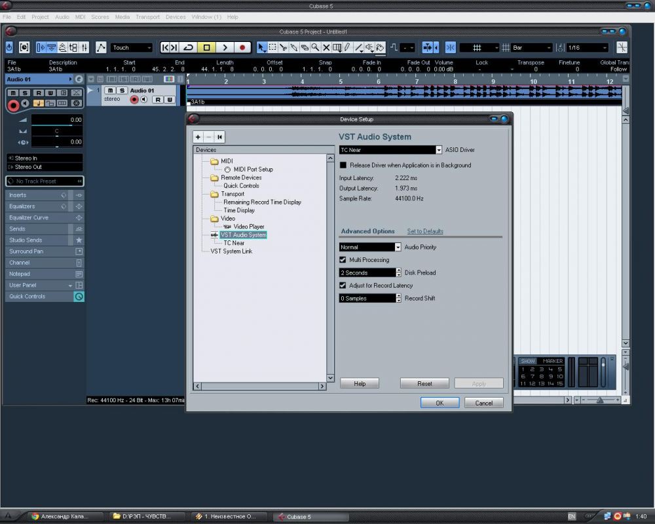Select the Color paint bucket tool
This screenshot has height=524, width=655.
coord(380,48)
